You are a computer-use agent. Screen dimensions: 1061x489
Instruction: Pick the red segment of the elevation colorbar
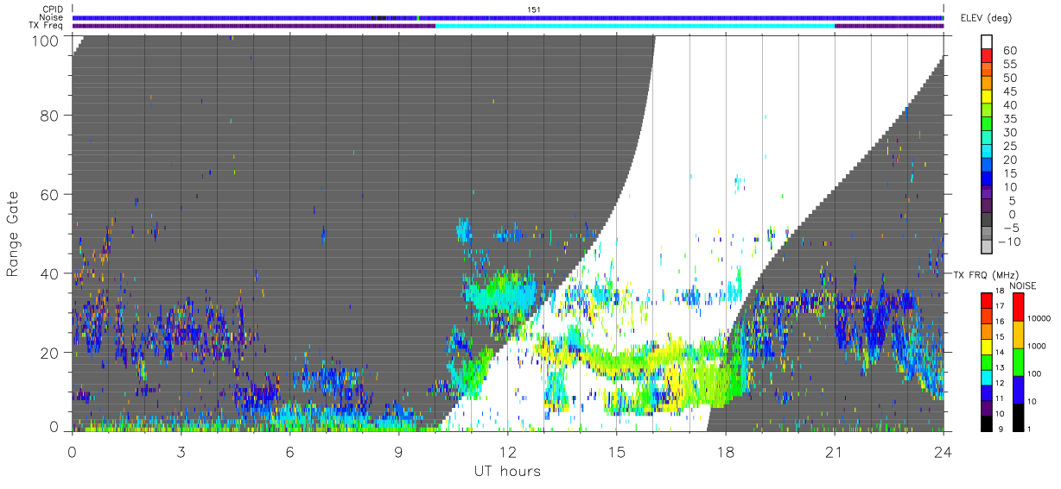click(988, 55)
